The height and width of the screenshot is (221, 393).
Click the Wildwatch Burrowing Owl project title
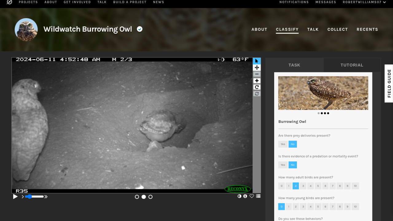[x=88, y=29]
